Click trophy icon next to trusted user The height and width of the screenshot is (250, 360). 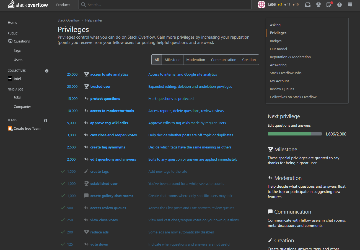click(x=86, y=86)
